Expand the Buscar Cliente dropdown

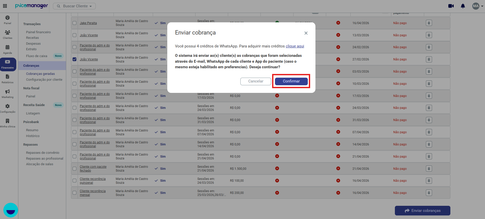(x=74, y=6)
